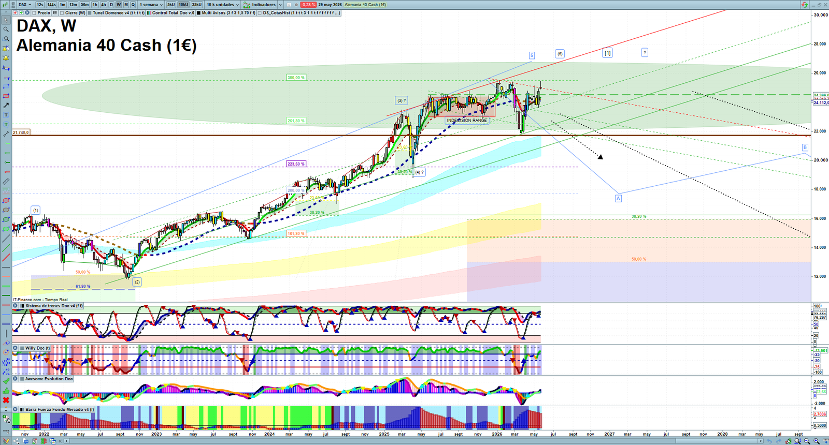
Task: Close the Awesome Evolution Doc panel
Action: 15,378
